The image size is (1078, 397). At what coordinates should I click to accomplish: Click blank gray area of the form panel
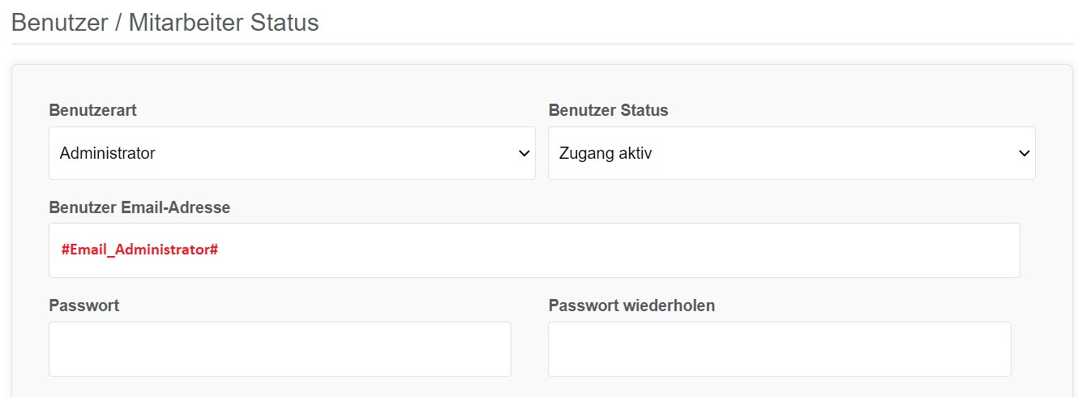click(542, 83)
